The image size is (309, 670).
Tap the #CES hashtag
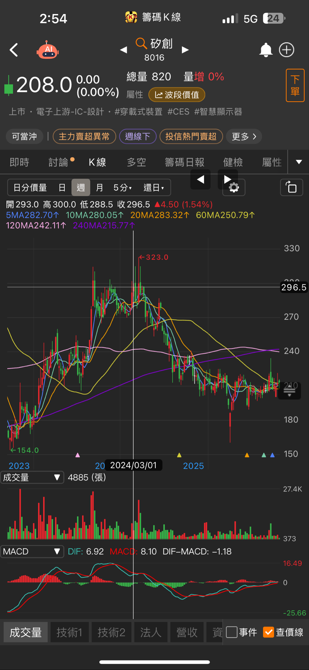[x=178, y=112]
